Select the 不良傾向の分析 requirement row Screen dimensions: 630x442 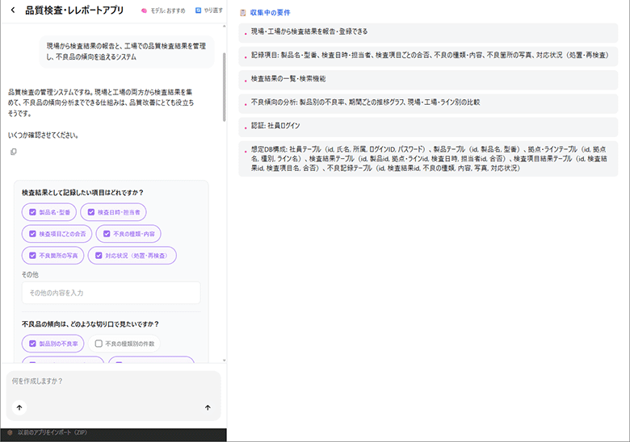click(428, 103)
